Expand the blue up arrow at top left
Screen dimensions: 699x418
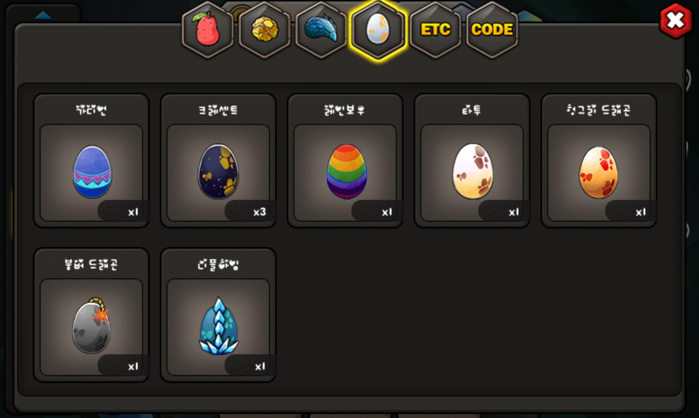point(43,15)
